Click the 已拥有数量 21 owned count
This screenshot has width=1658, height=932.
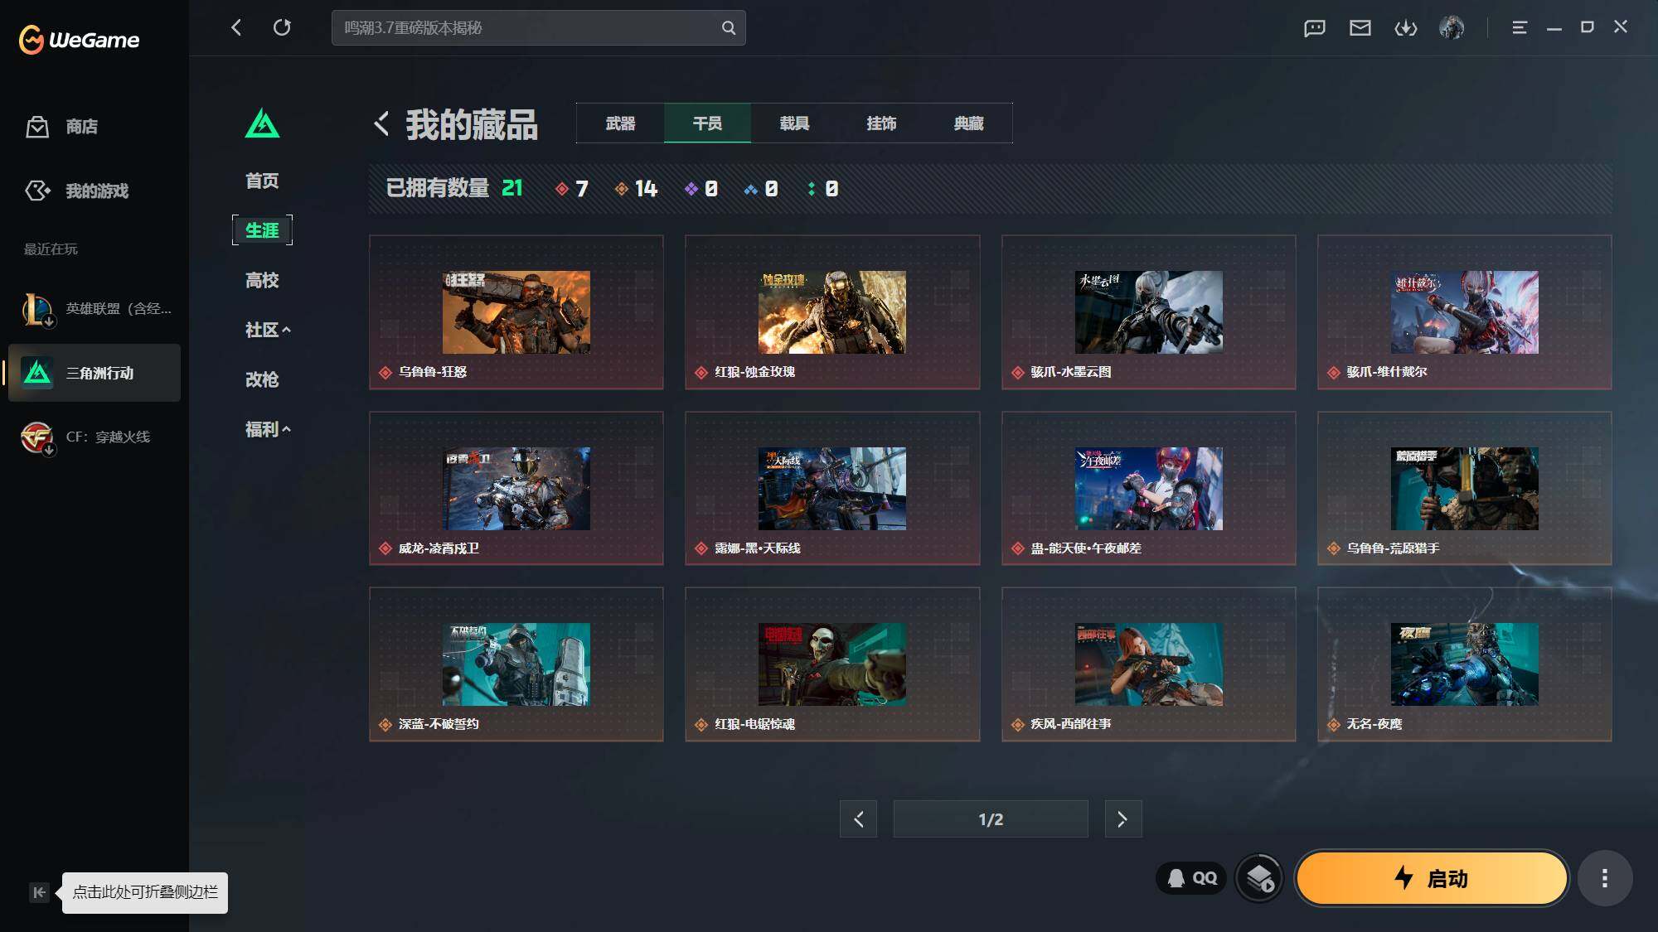[454, 189]
